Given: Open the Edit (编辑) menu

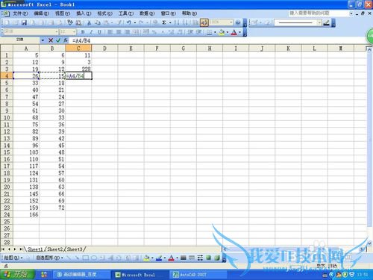Looking at the screenshot, I should coord(41,13).
